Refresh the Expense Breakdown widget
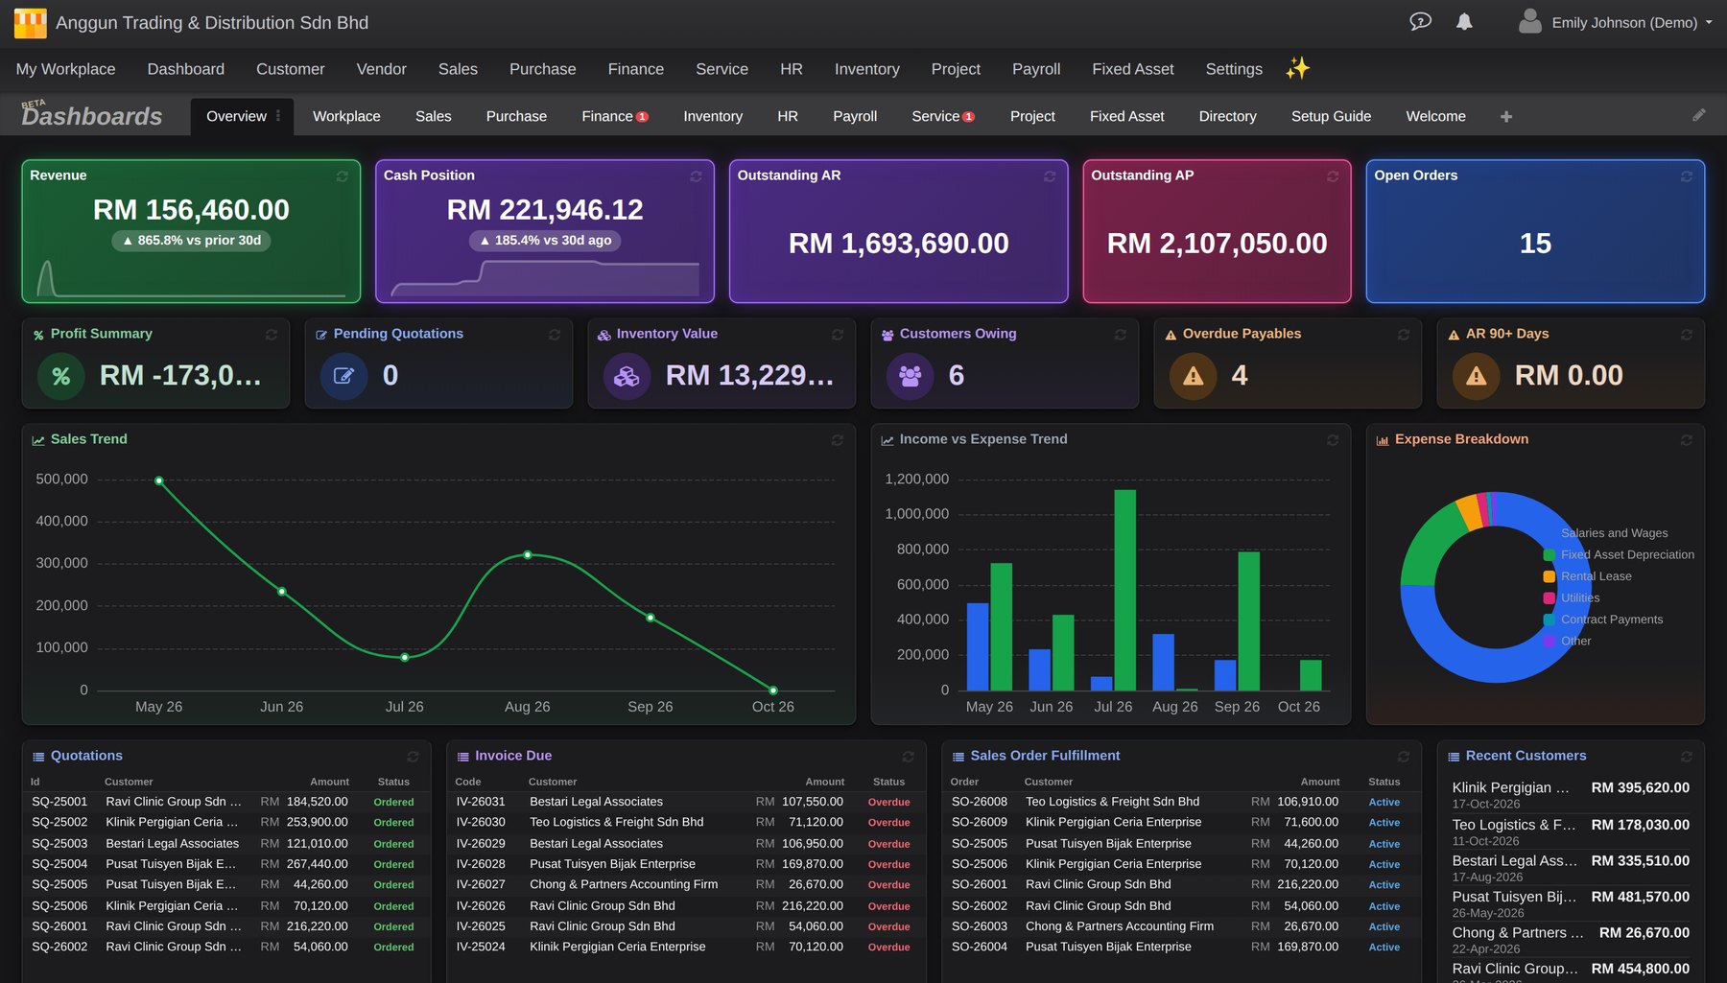 pos(1687,440)
